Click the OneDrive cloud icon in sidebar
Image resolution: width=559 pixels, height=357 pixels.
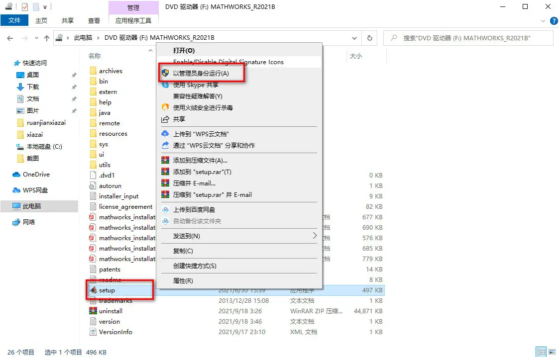pos(16,175)
